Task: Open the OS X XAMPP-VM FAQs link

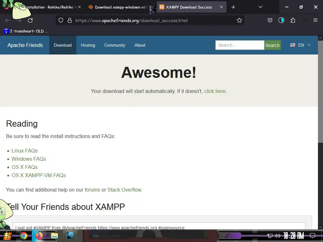Action: 39,175
